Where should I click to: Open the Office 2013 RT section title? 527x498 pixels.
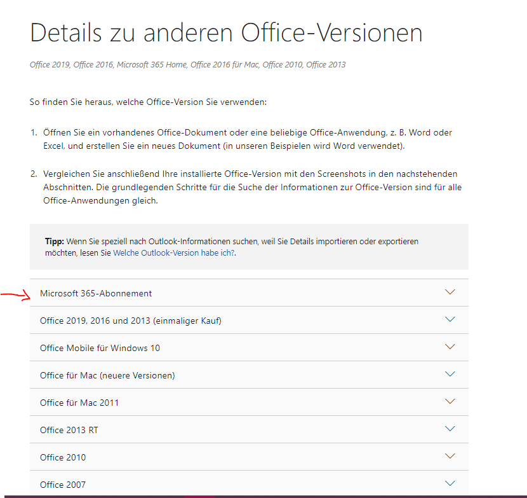[69, 430]
